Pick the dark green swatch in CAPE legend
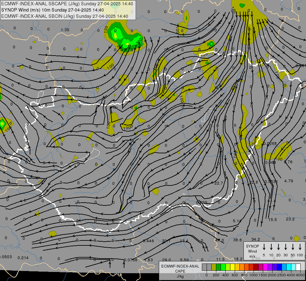This screenshot has width=306, height=281. tap(218, 267)
